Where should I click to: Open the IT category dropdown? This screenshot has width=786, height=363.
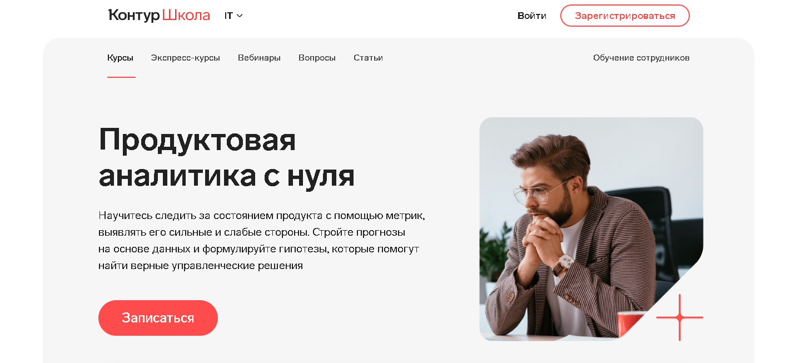click(233, 16)
